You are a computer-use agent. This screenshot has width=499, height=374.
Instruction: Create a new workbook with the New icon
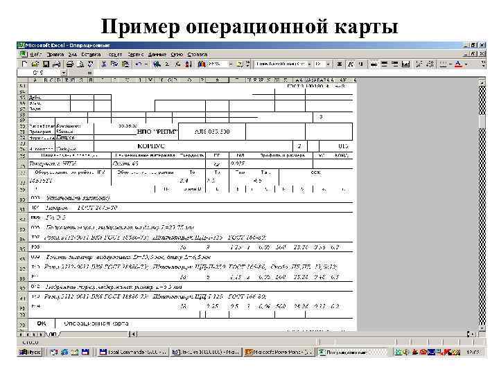tap(24, 64)
